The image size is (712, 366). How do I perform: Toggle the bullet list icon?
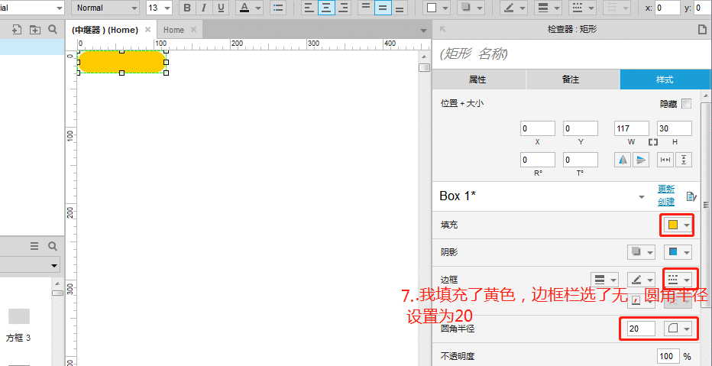[278, 8]
